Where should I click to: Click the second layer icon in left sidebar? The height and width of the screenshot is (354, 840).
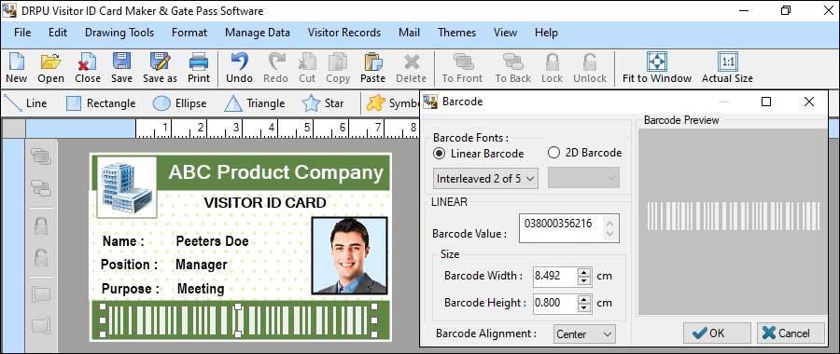point(41,187)
